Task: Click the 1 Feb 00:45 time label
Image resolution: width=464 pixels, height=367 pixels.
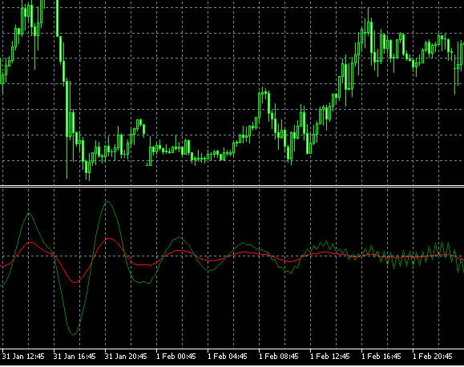Action: tap(176, 356)
